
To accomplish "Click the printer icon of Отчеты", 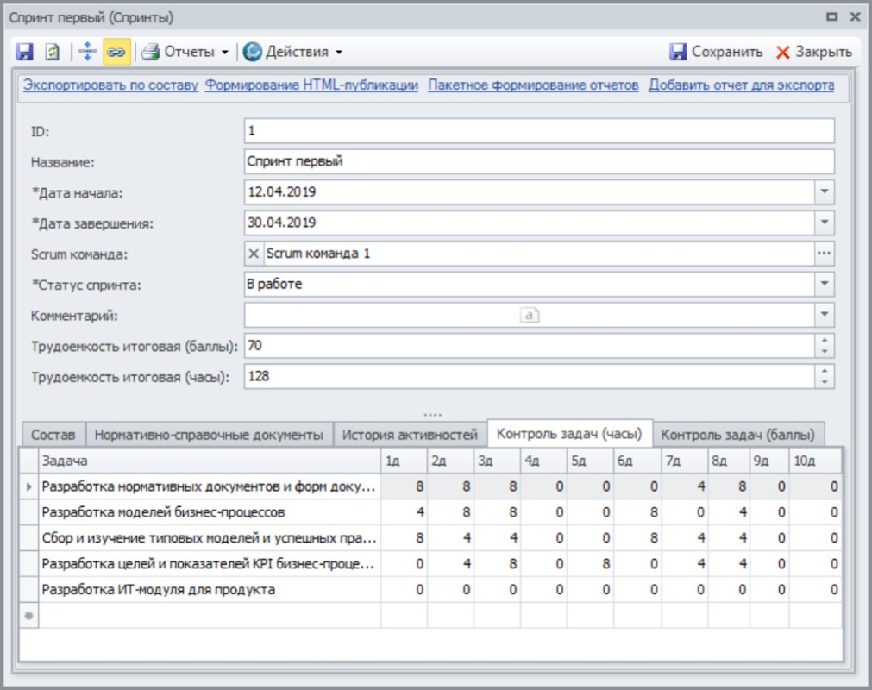I will coord(150,52).
